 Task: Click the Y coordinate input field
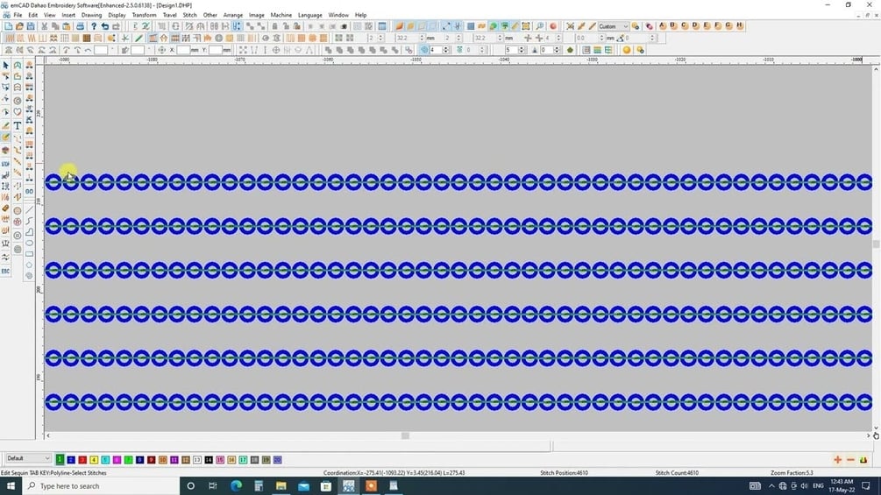pos(215,50)
